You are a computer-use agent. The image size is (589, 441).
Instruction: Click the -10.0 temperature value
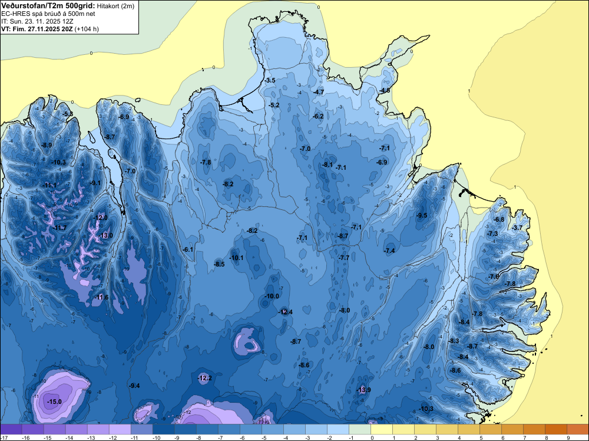272,296
